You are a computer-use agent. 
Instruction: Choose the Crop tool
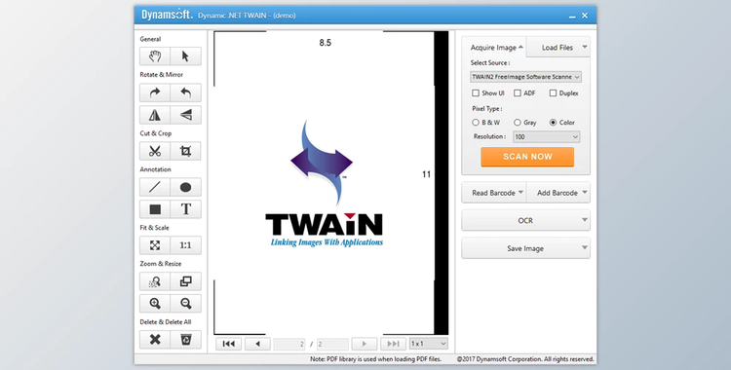coord(185,151)
